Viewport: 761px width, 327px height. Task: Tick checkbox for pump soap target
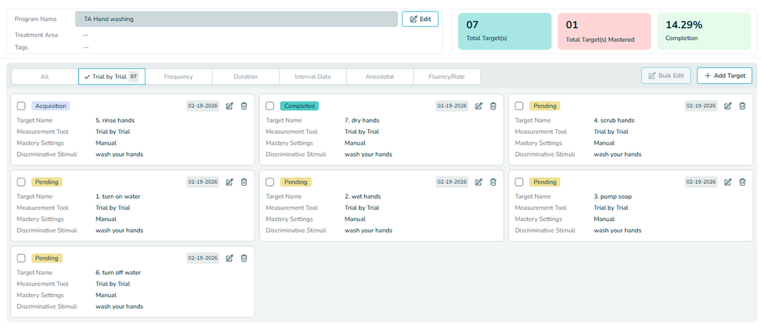(x=519, y=182)
